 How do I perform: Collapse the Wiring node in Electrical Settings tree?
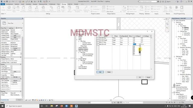[x=77, y=40]
